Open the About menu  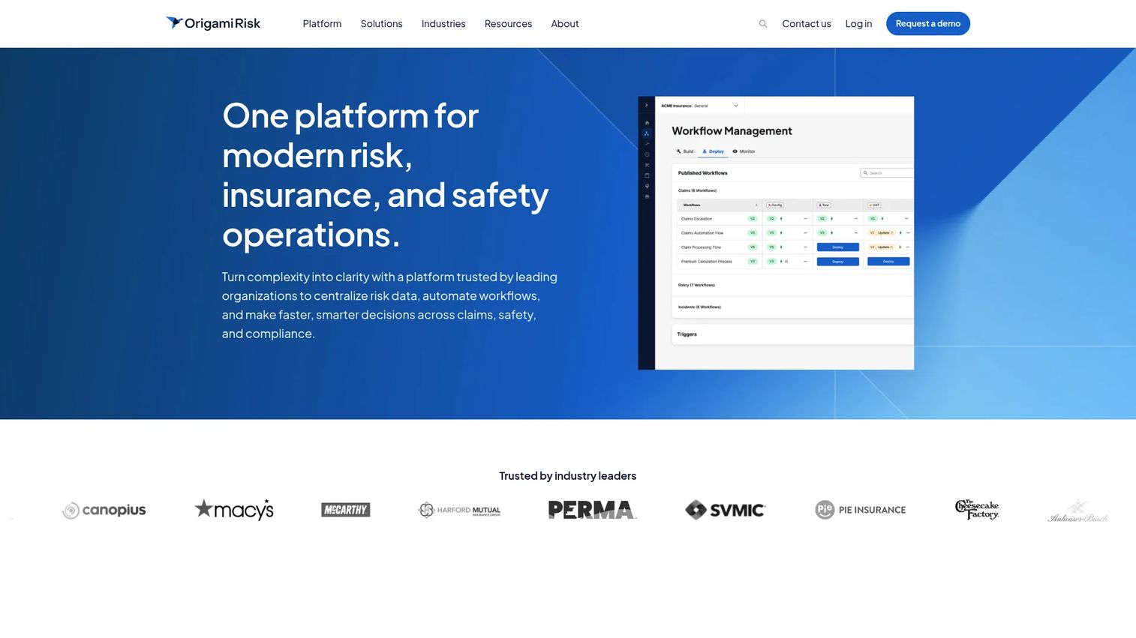point(565,24)
